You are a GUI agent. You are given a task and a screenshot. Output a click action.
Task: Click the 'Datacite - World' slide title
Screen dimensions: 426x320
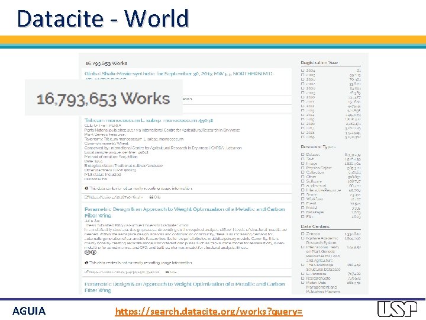(x=103, y=18)
